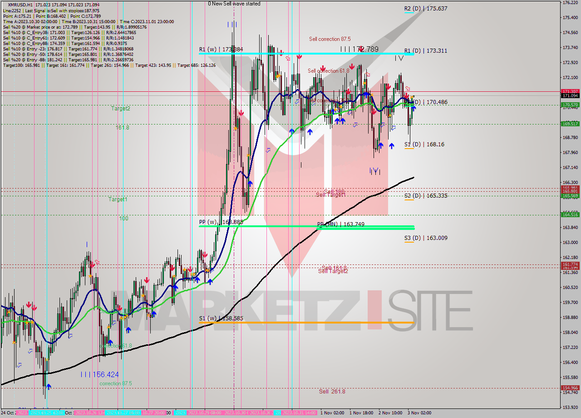Click the green 'Target1' label
This screenshot has height=418, width=581.
[118, 199]
